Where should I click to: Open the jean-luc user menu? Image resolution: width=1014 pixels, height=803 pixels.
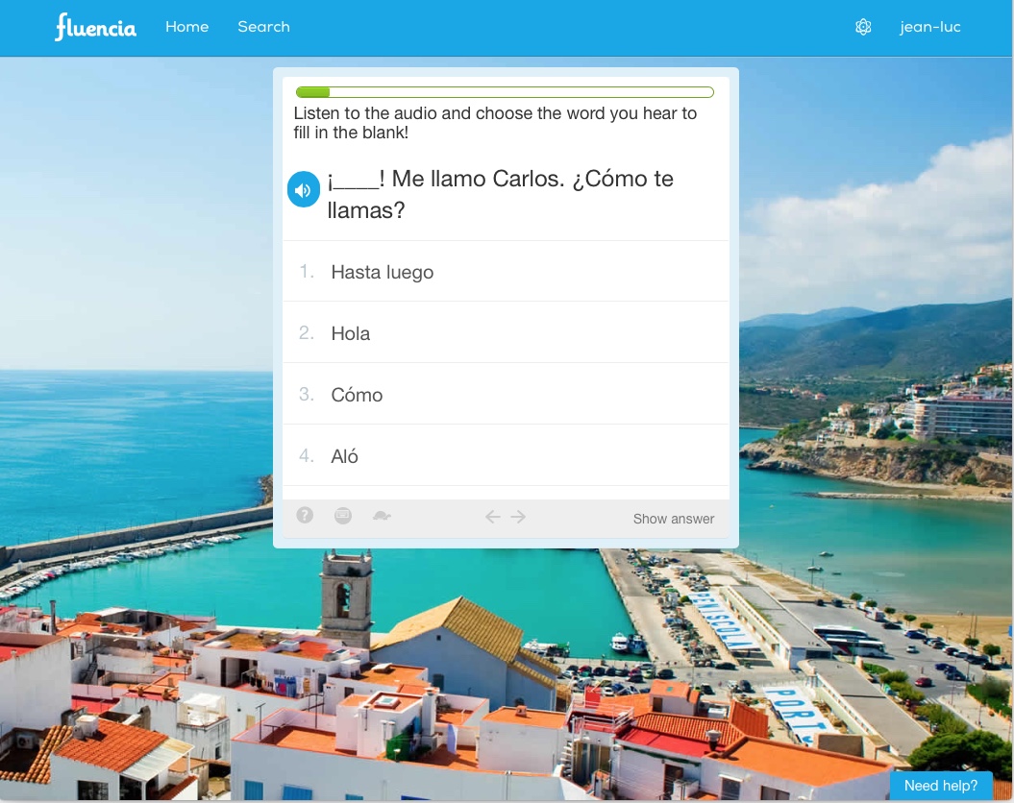coord(929,27)
